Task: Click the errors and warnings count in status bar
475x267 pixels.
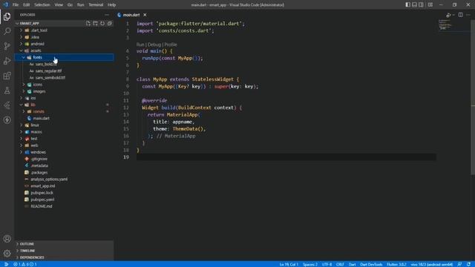Action: click(24, 264)
